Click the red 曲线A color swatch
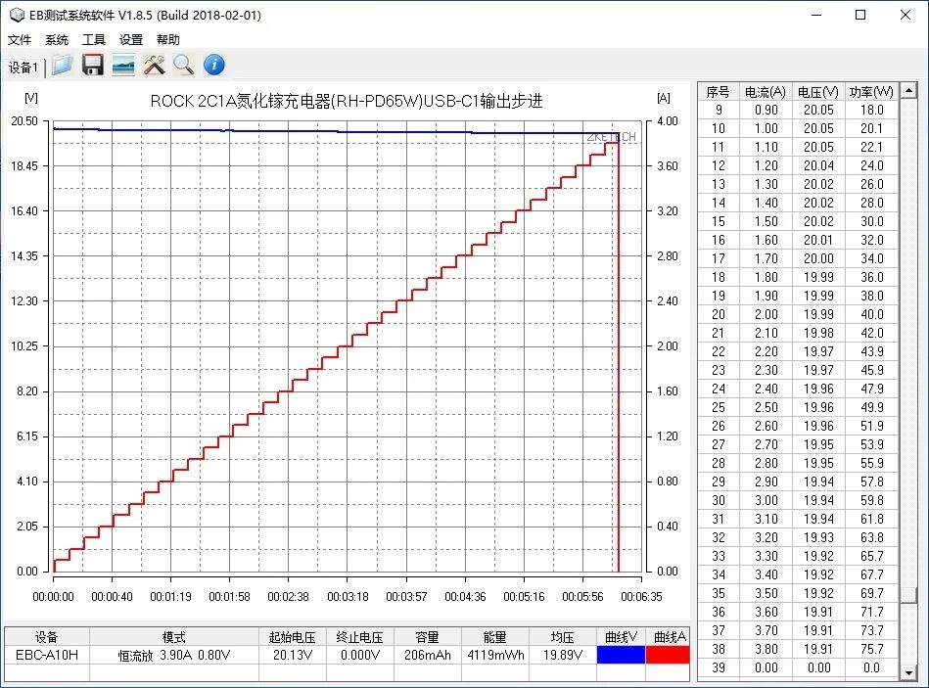 point(668,655)
